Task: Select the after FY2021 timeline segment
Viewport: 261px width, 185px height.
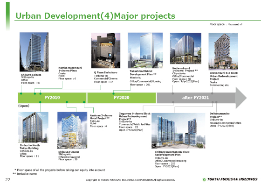Action: pos(196,98)
